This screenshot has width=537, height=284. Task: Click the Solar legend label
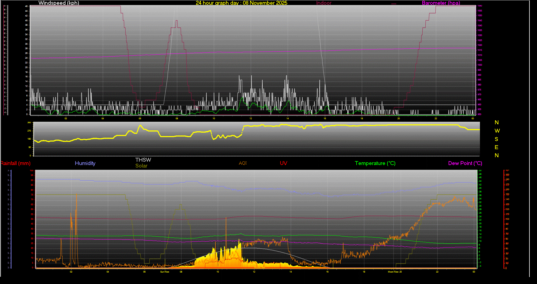point(141,166)
